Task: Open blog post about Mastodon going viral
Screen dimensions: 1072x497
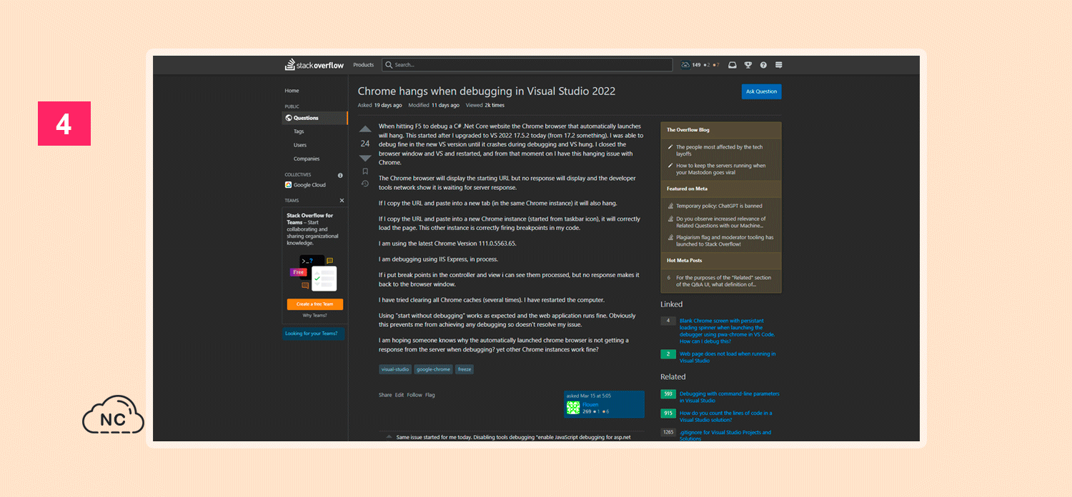Action: pos(720,169)
